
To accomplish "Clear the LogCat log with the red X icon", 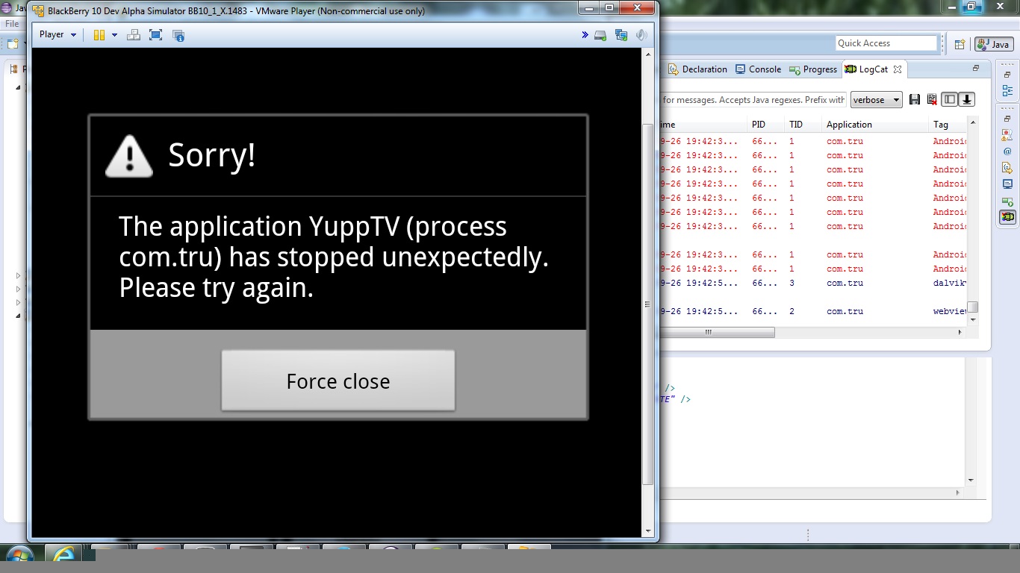I will pos(932,99).
